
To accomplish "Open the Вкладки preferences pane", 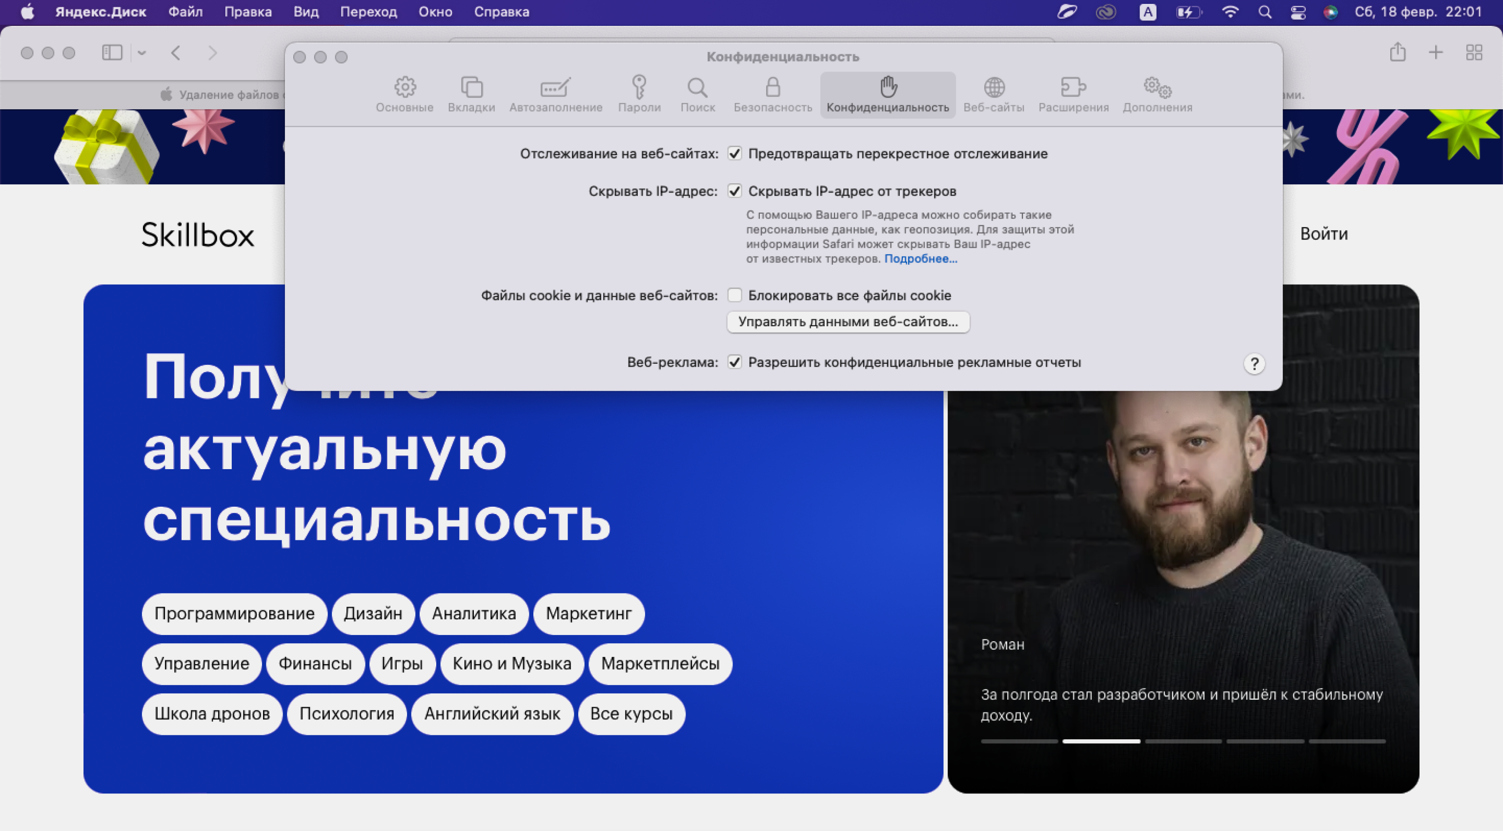I will 471,95.
